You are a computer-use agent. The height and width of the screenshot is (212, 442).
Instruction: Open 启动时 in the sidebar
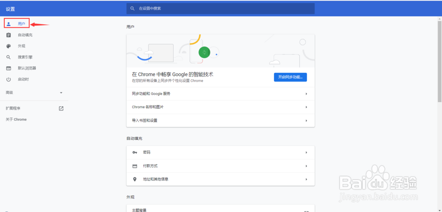tap(23, 79)
